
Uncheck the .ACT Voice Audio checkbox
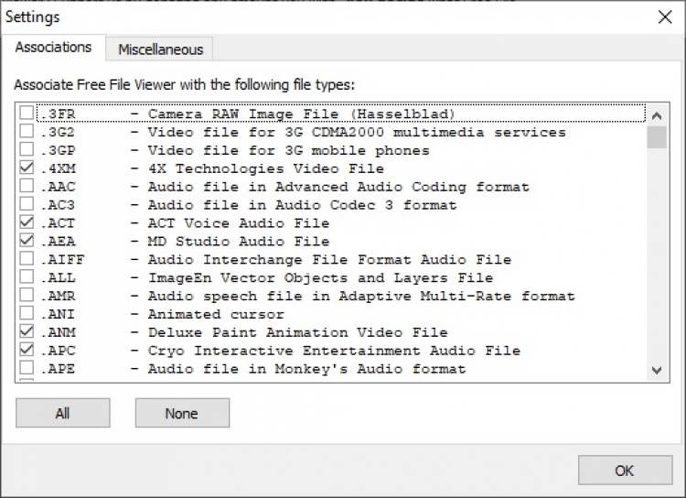(27, 222)
